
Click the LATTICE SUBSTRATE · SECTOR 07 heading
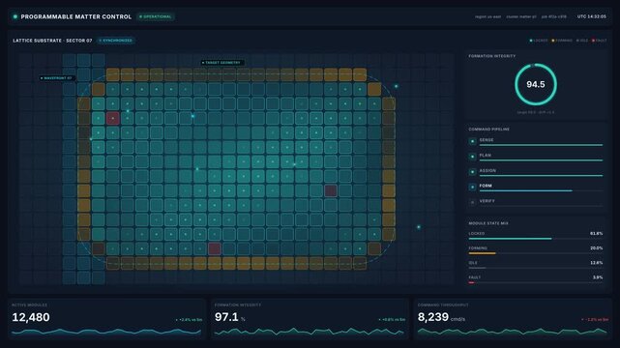[52, 41]
